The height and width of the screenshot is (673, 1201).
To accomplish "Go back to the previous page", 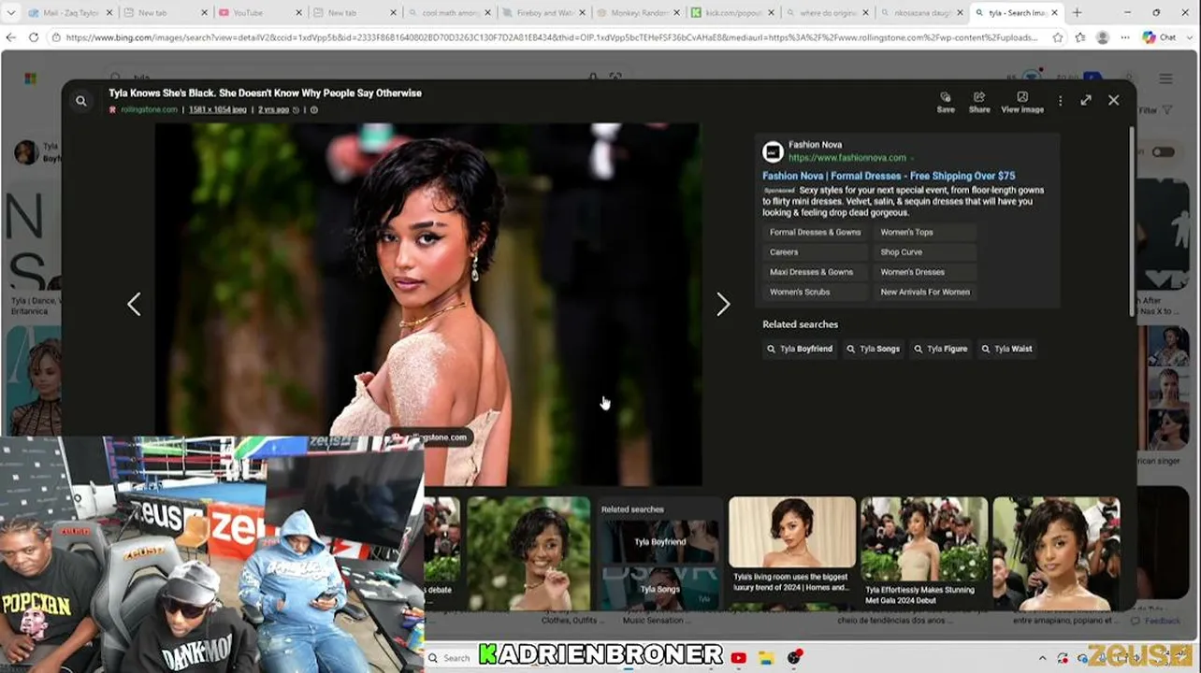I will point(11,37).
